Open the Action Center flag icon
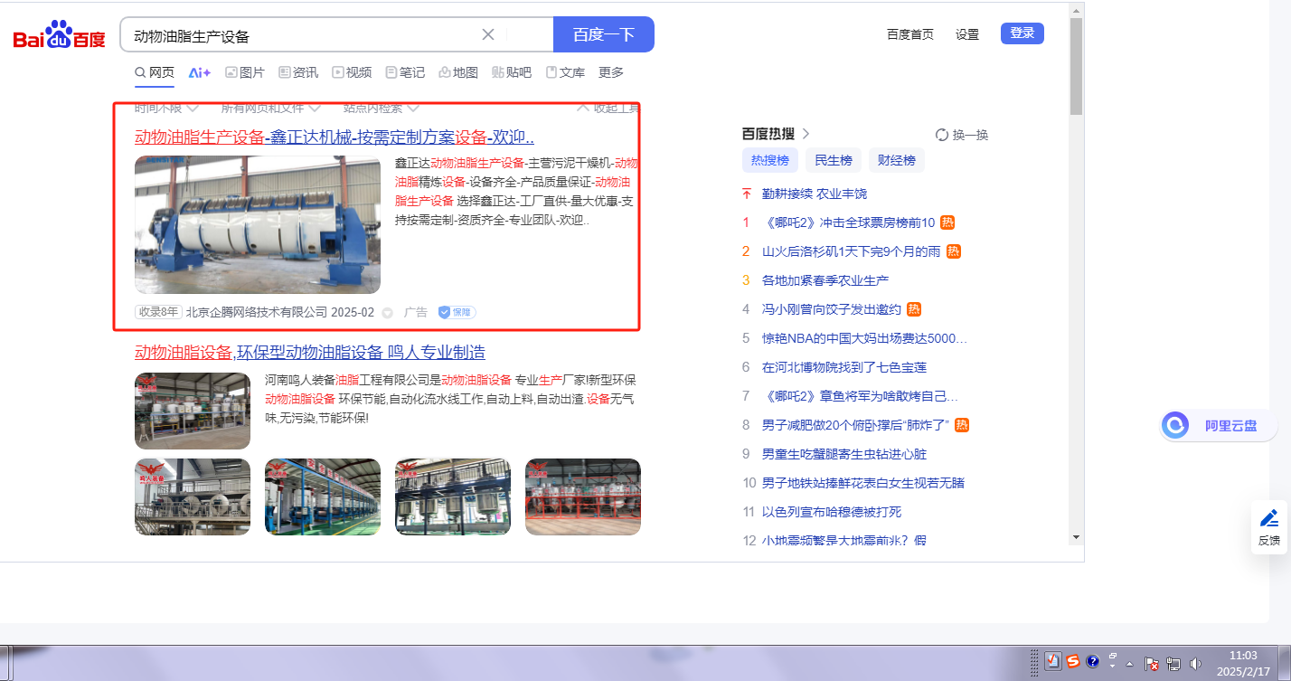The image size is (1291, 681). click(x=1153, y=664)
